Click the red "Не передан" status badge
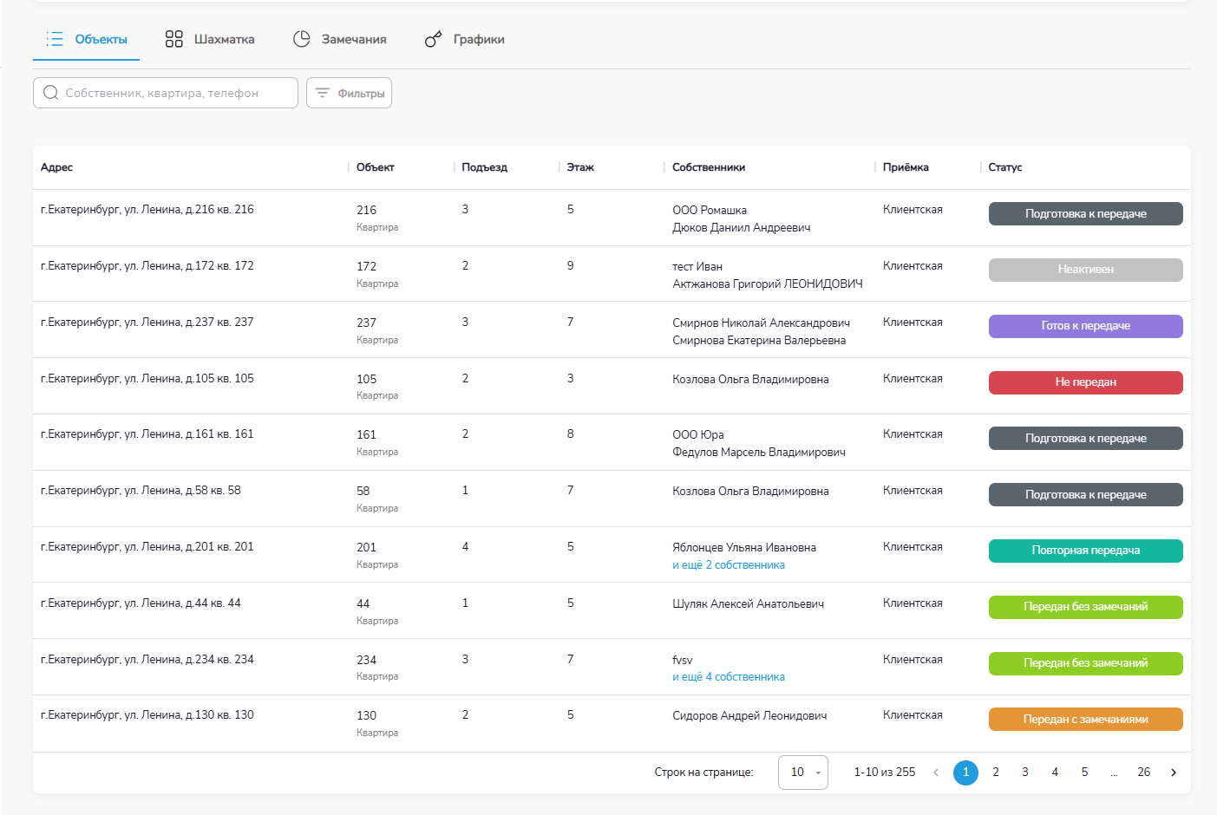The width and height of the screenshot is (1217, 815). click(1085, 382)
